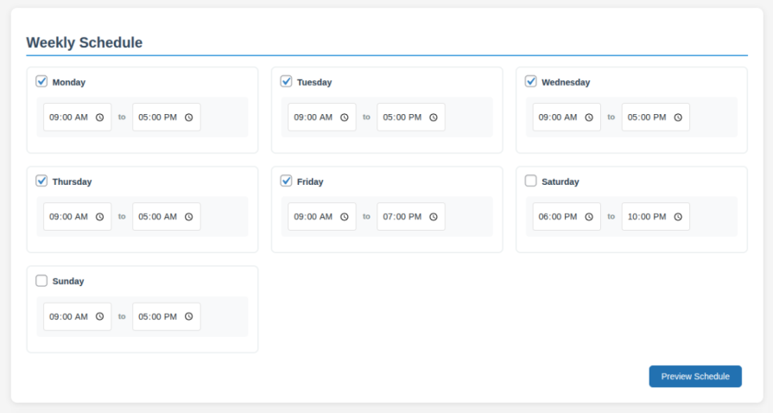The width and height of the screenshot is (773, 413).
Task: Edit Monday 05:00 PM end time text
Action: 158,118
